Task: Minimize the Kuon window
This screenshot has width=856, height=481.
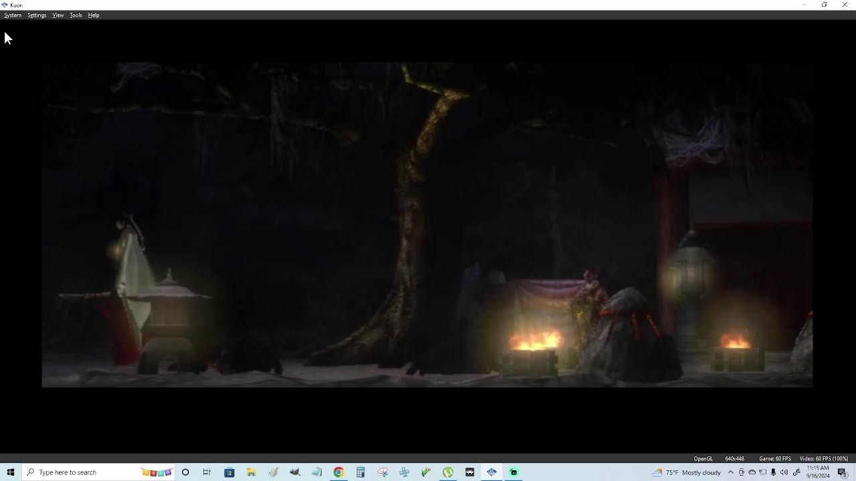Action: (x=804, y=5)
